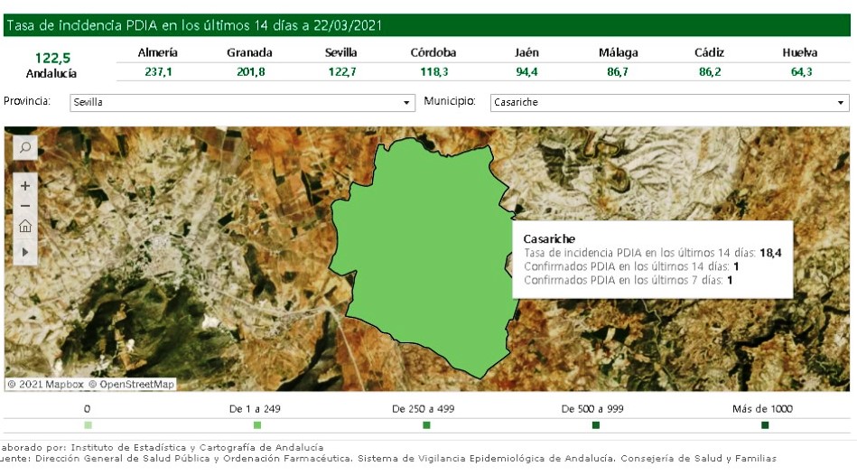Open the Municipio dropdown showing Casariche
This screenshot has height=475, width=857.
tap(668, 103)
